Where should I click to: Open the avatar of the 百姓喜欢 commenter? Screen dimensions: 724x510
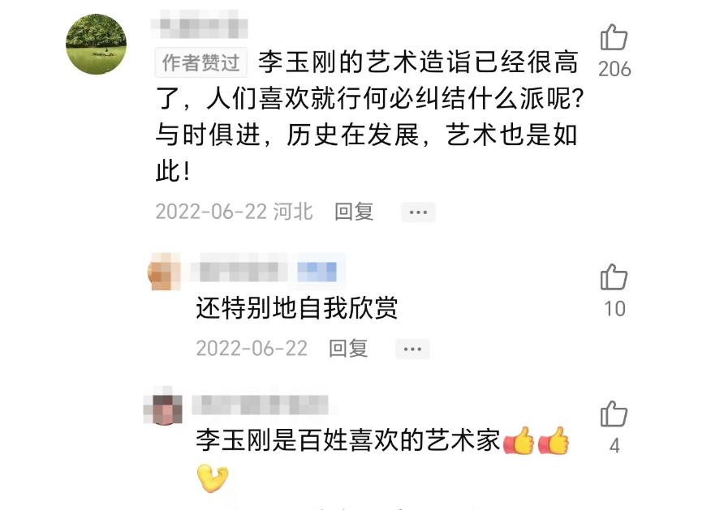click(163, 407)
